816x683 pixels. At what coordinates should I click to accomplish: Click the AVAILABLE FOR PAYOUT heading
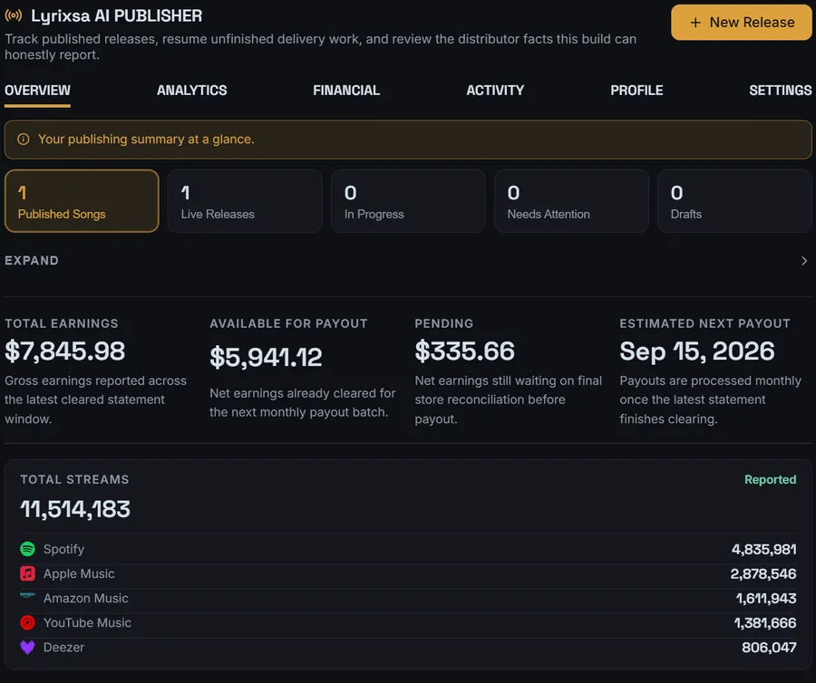[289, 323]
